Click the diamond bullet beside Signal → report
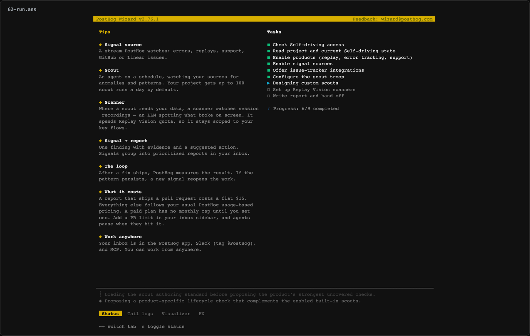 pos(101,141)
